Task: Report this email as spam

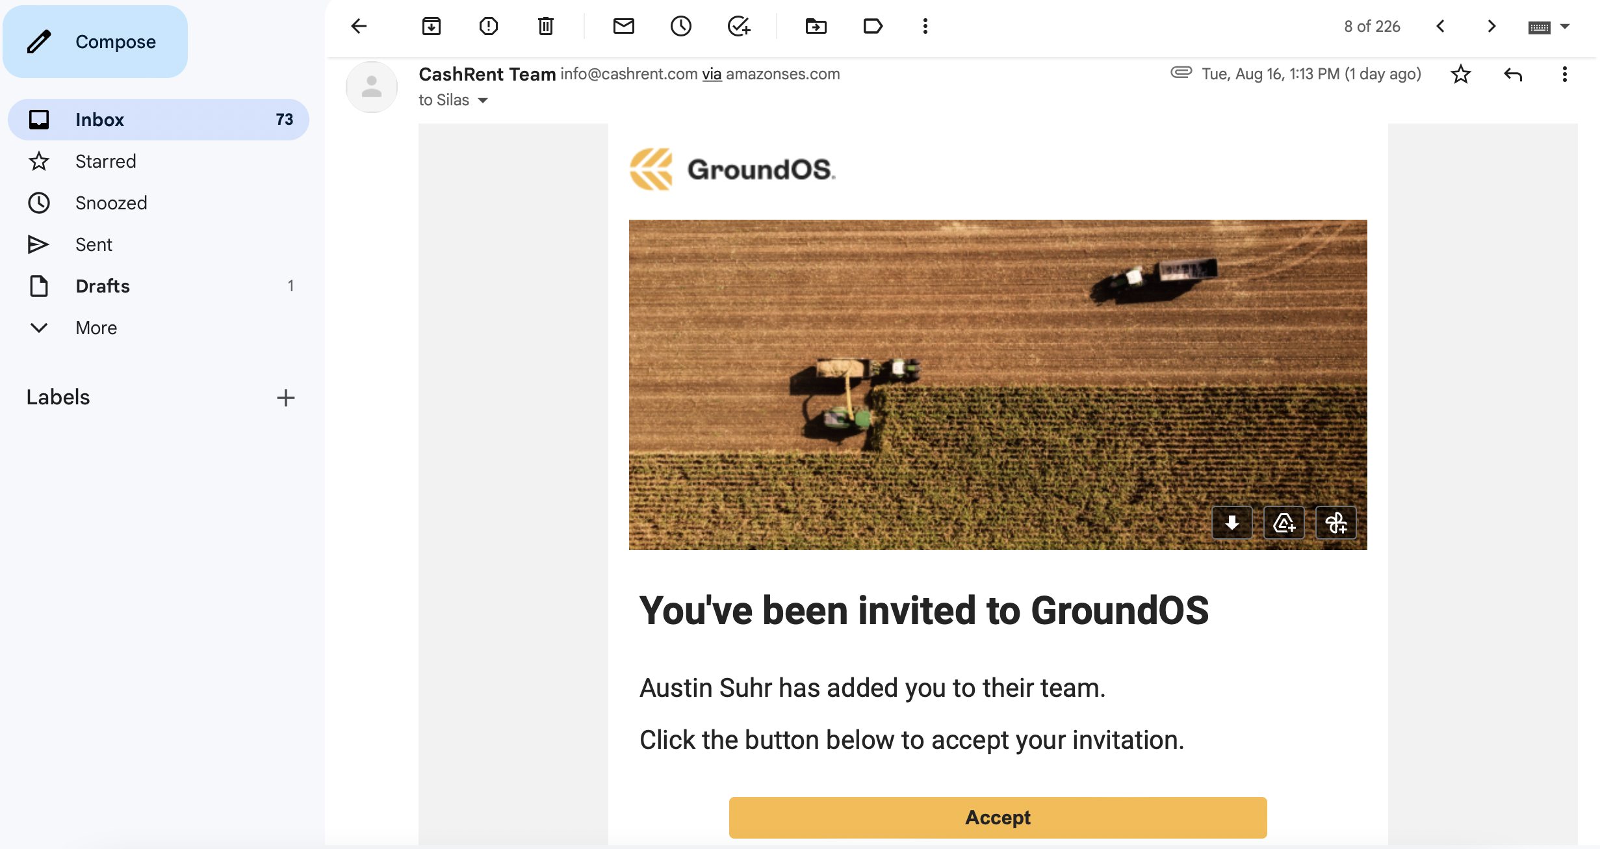Action: tap(488, 26)
